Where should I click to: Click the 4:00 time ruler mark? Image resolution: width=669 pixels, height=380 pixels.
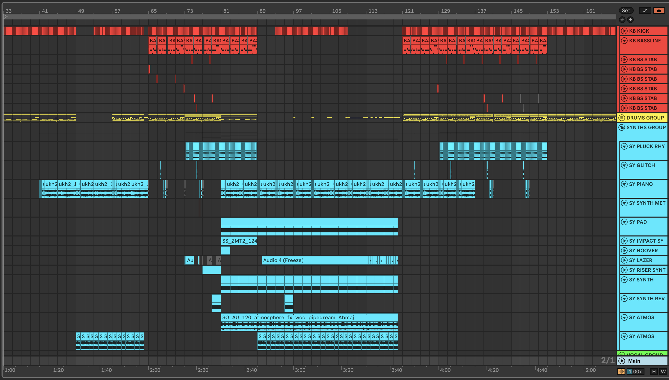pos(445,370)
